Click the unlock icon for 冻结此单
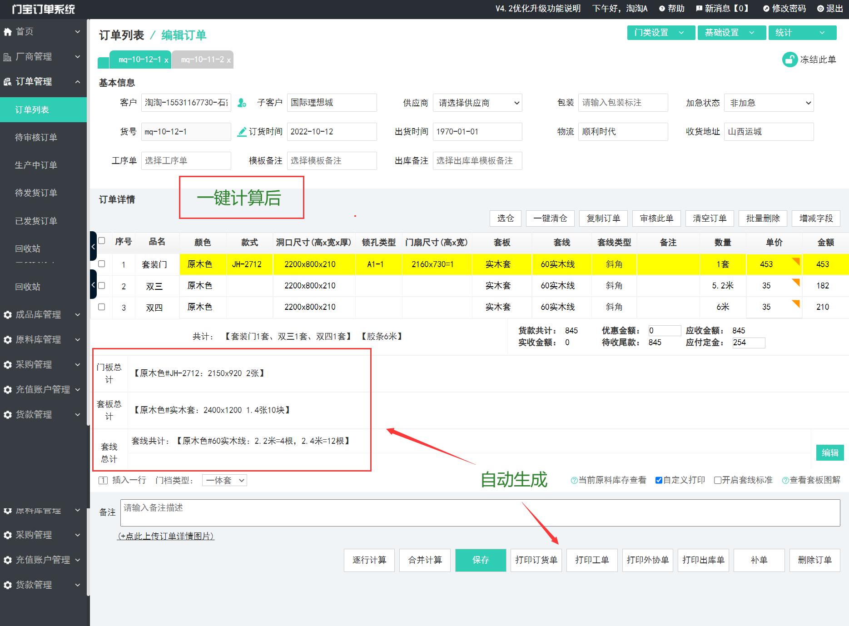 point(790,60)
